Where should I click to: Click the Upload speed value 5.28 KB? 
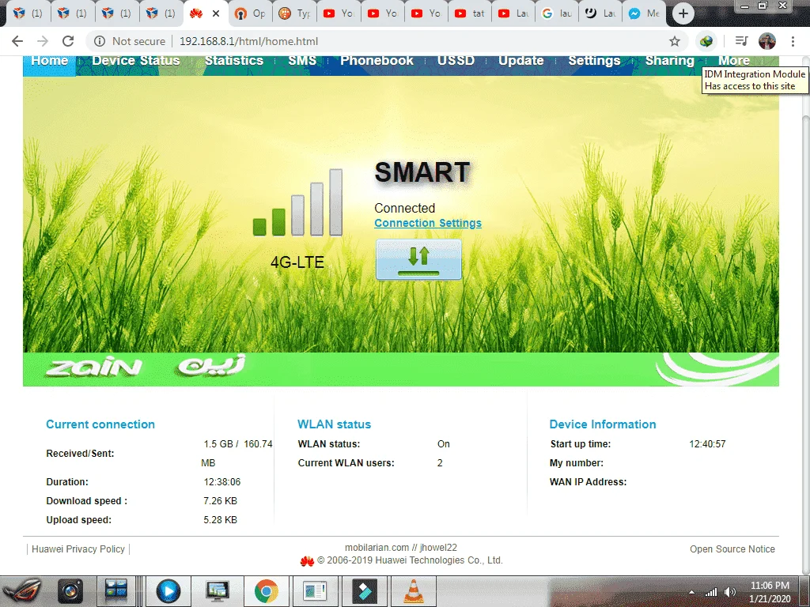point(220,520)
